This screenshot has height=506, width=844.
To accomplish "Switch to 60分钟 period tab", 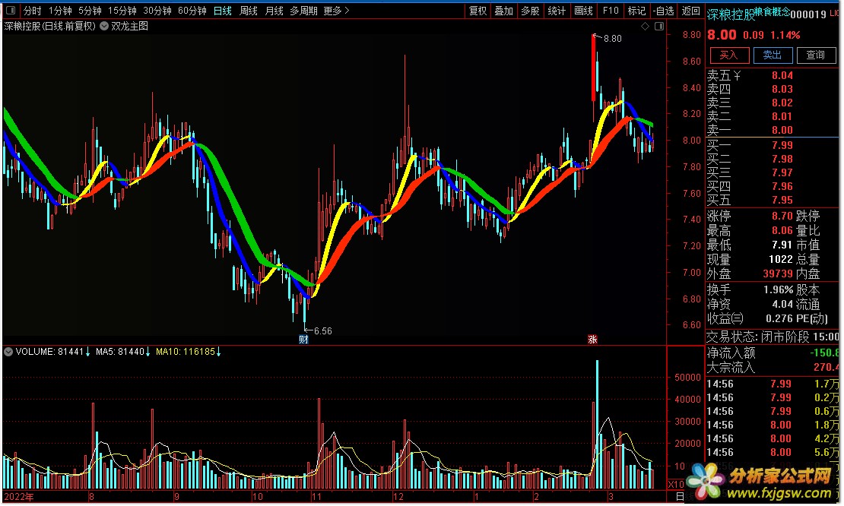I will pyautogui.click(x=192, y=10).
